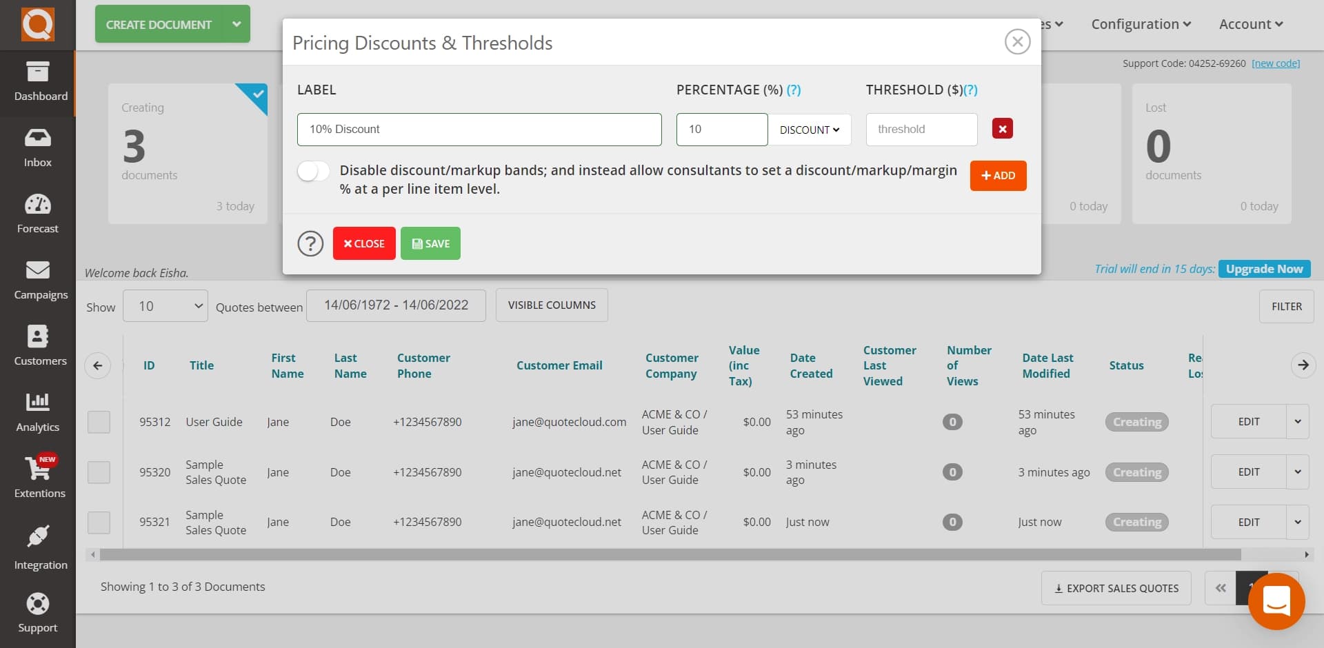This screenshot has height=648, width=1324.
Task: Open the Campaigns section
Action: tap(38, 279)
